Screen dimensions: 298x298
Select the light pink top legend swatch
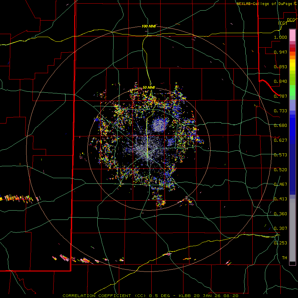tap(292, 35)
